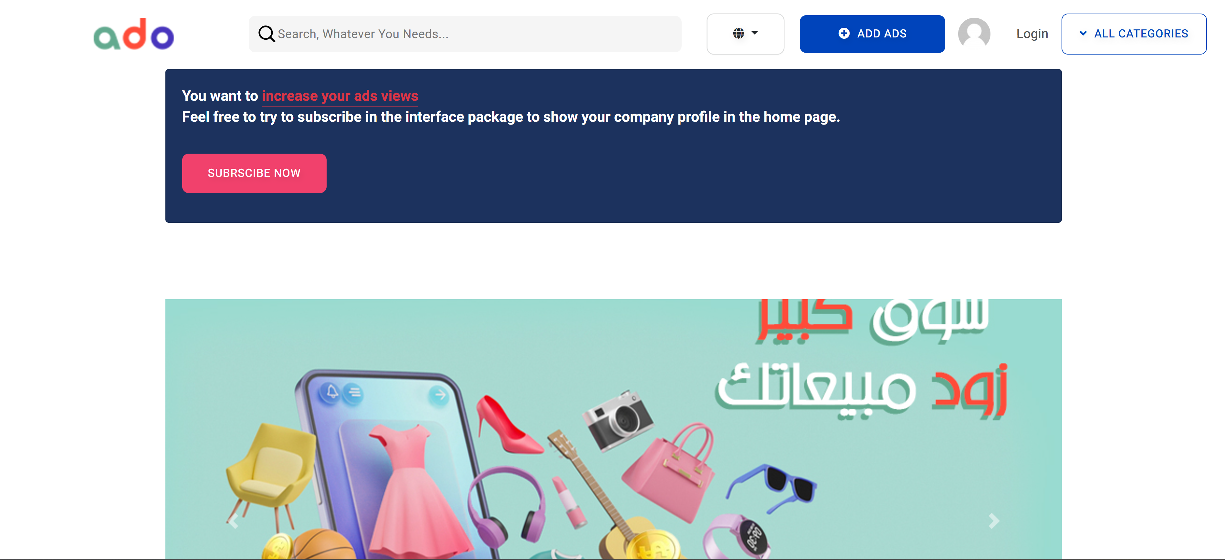Click the caret arrow next to globe
Screen dimensions: 1225x560
755,33
